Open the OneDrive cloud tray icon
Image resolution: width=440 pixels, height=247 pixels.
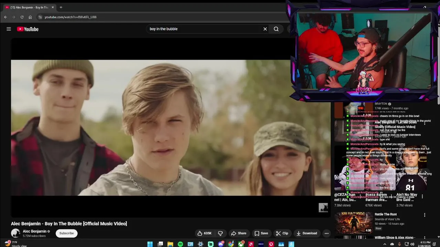point(392,244)
